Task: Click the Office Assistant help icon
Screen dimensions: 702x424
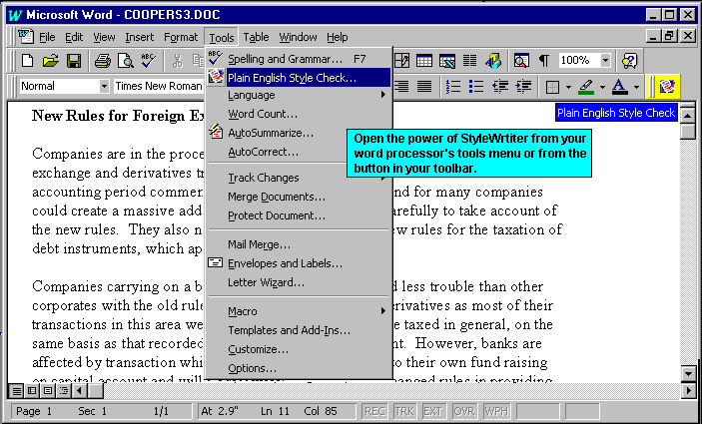Action: (x=629, y=61)
